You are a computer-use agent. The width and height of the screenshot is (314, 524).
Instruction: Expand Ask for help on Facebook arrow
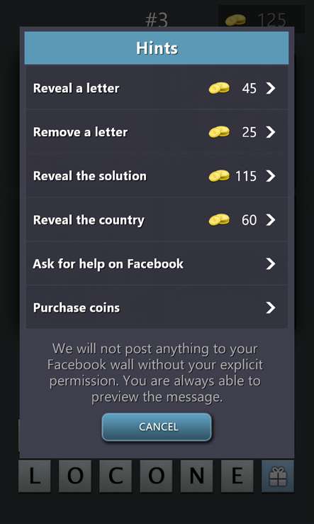[x=271, y=263]
